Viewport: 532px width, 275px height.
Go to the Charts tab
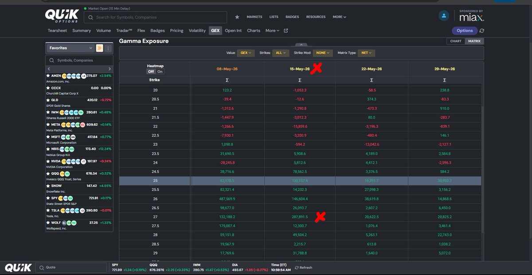[254, 31]
